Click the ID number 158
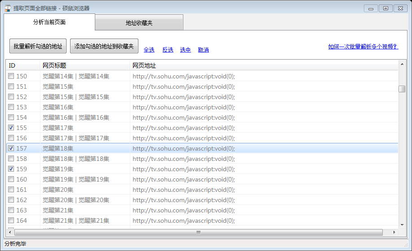The image size is (412, 251). [22, 159]
